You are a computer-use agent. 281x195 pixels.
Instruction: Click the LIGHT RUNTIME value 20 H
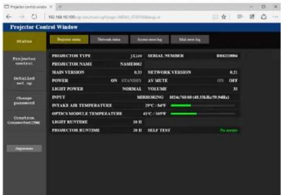138,122
